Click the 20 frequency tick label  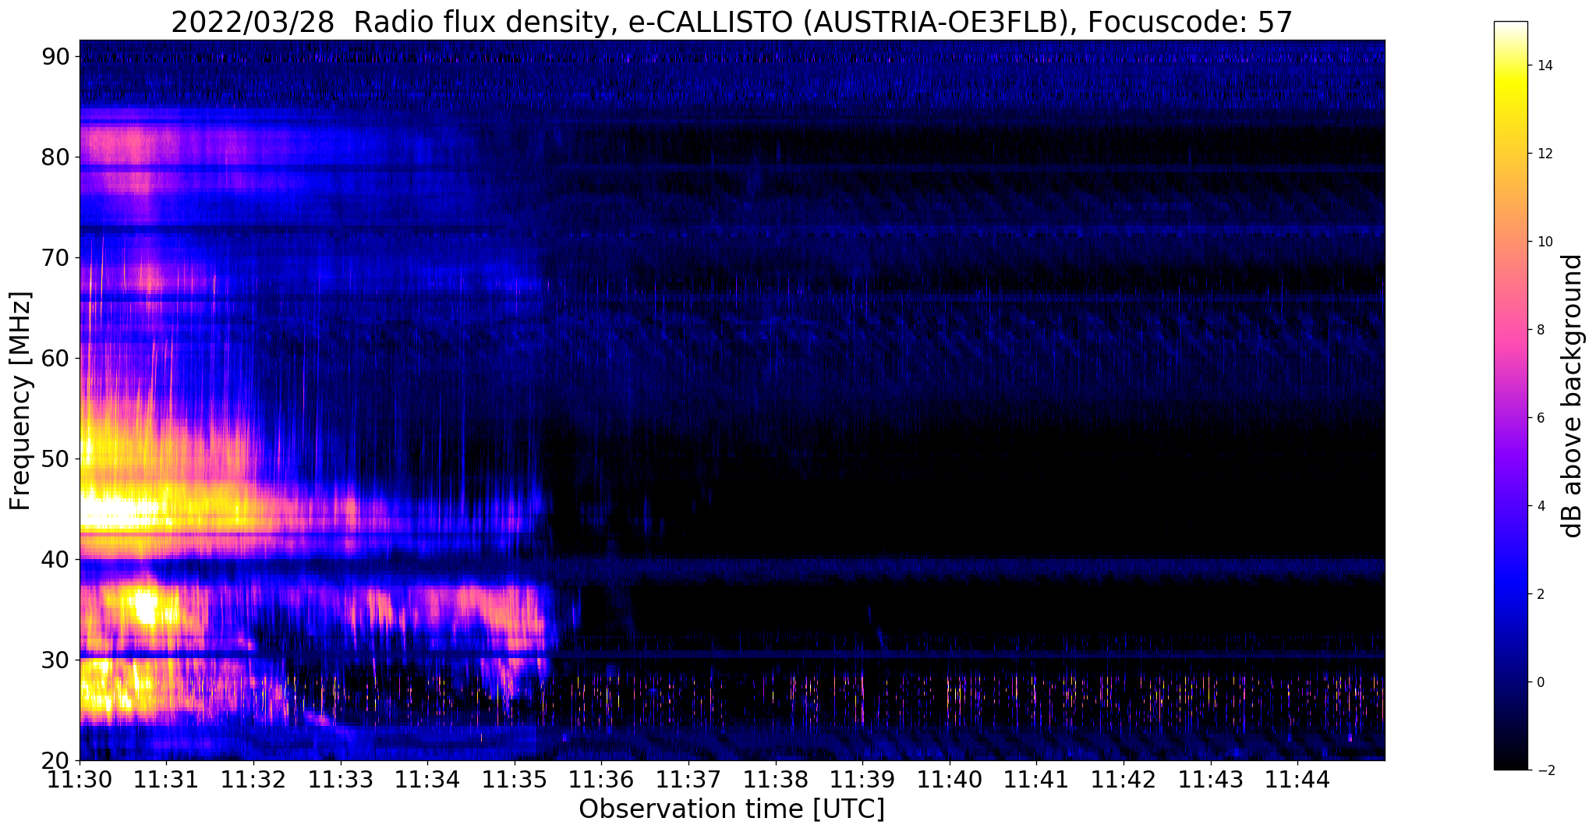(57, 760)
